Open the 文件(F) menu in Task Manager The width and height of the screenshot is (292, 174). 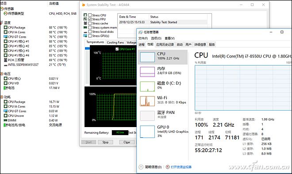pos(143,39)
